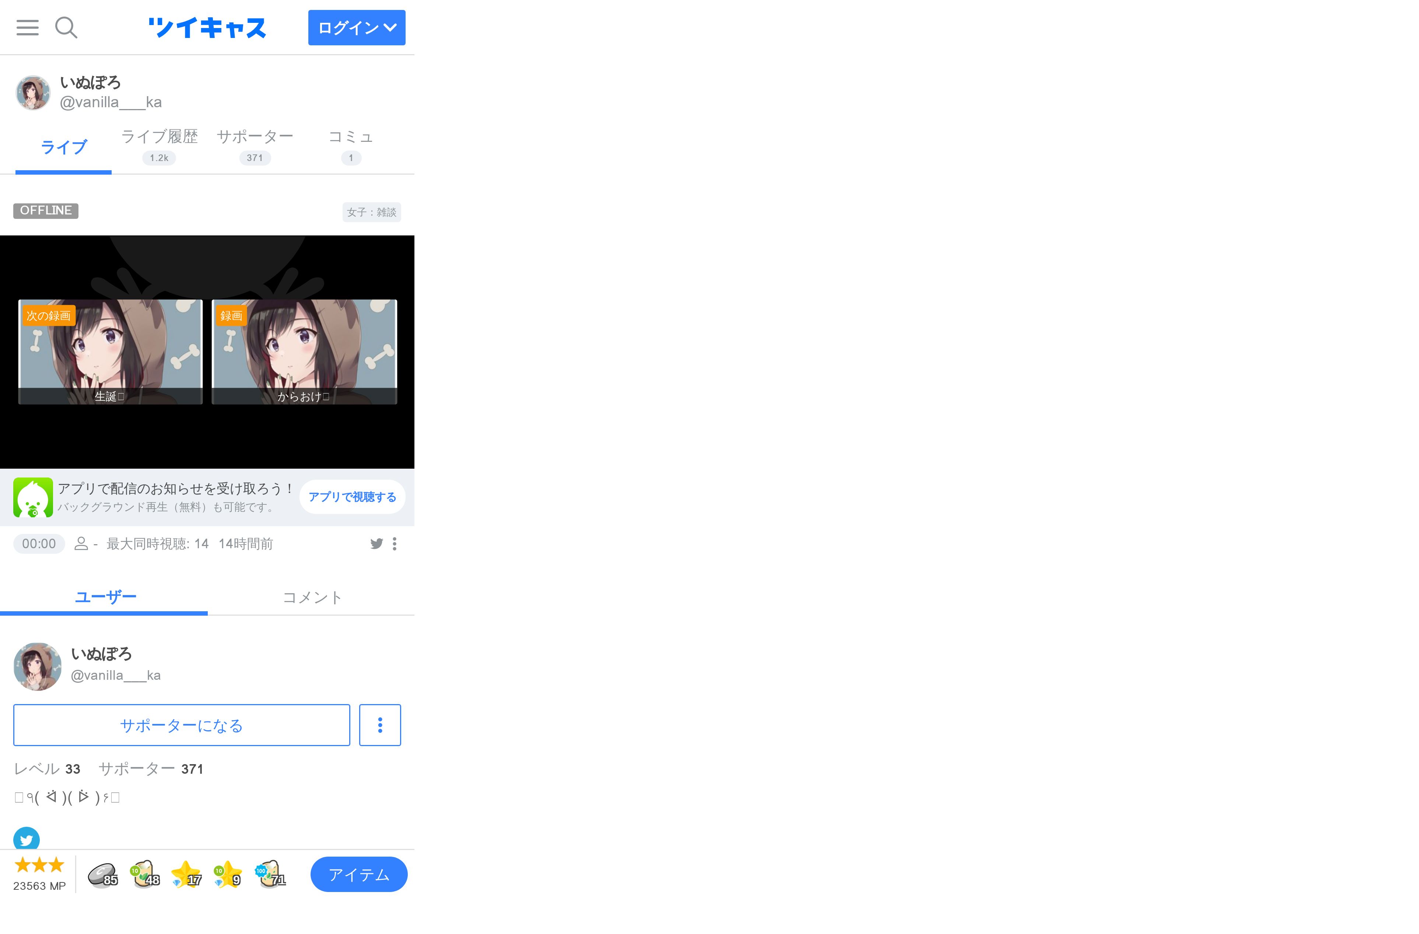Open the more menu beside サポーターになる

click(x=380, y=725)
